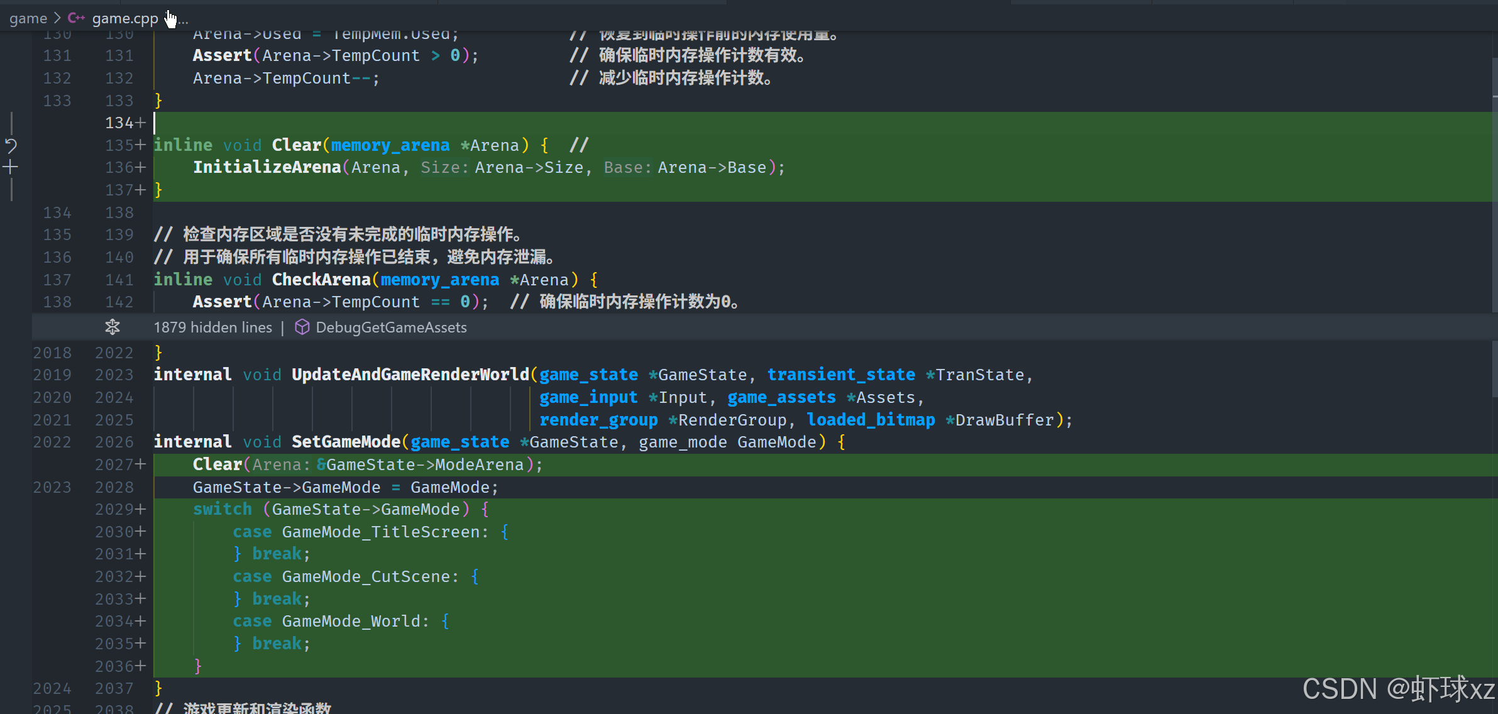Click the unfold hidden lines icon
Image resolution: width=1498 pixels, height=714 pixels.
113,327
